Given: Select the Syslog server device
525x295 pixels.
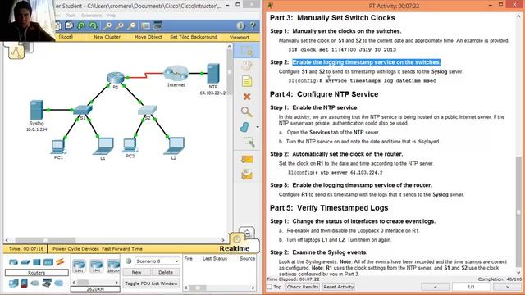Looking at the screenshot, I should 36,109.
